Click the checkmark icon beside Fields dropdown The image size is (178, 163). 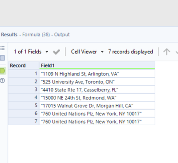tap(57, 52)
